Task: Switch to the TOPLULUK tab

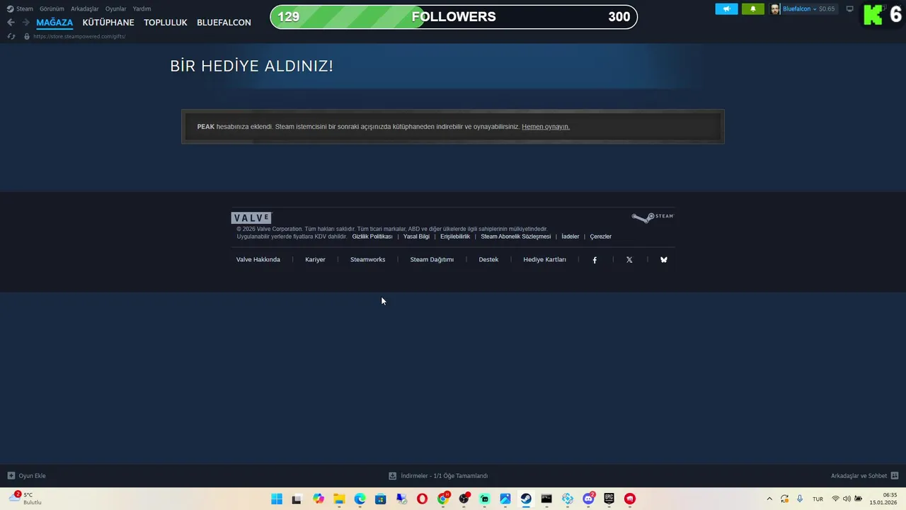Action: pos(166,23)
